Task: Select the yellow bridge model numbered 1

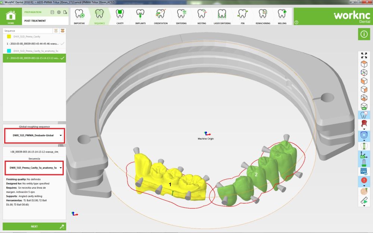Action: click(x=170, y=177)
